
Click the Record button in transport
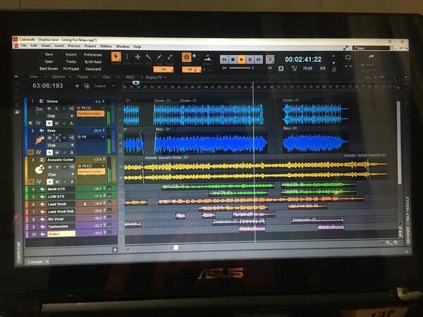point(270,60)
